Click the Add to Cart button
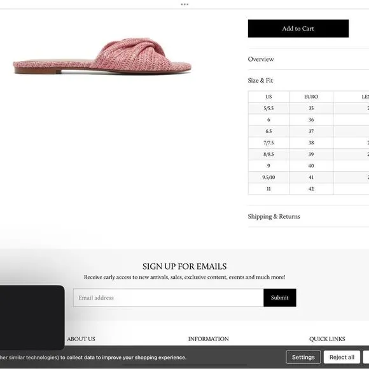369x369 pixels. (298, 29)
